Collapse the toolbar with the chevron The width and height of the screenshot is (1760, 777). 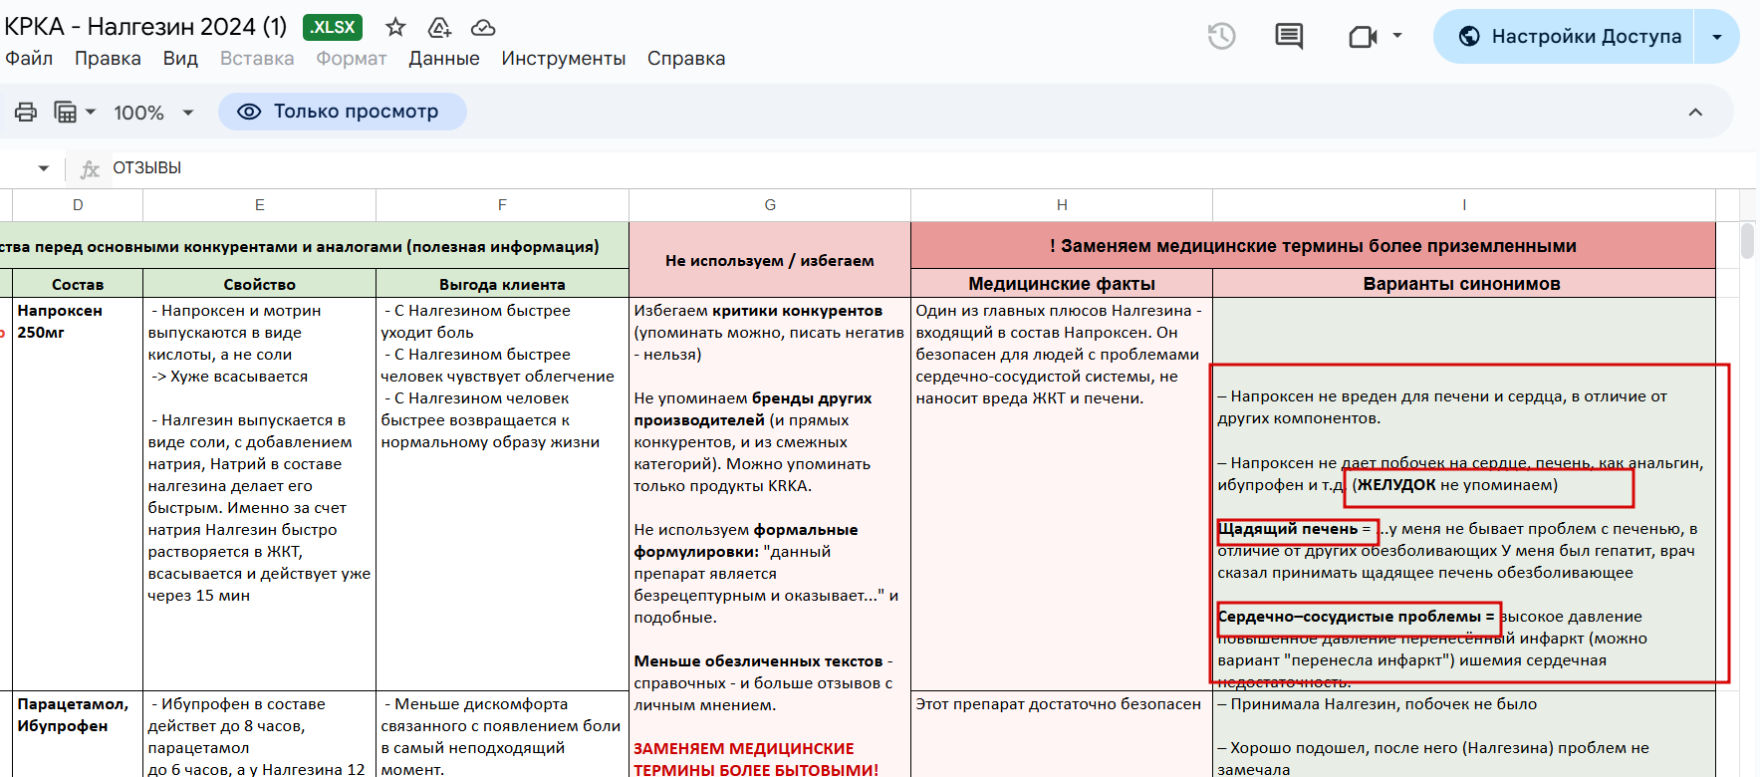1695,112
